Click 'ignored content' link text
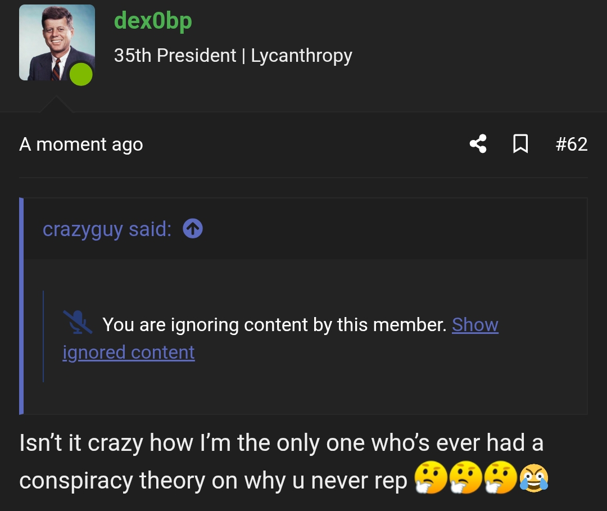Screen dimensions: 607x511 click(129, 352)
